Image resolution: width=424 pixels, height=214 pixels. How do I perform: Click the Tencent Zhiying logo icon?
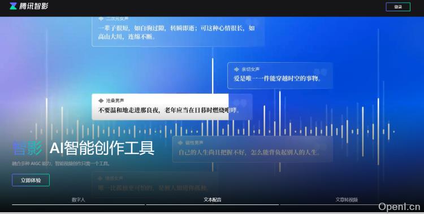(x=13, y=6)
